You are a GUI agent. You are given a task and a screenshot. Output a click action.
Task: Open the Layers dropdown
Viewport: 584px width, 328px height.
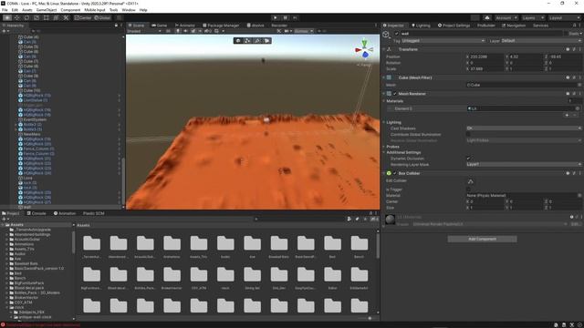(x=533, y=17)
